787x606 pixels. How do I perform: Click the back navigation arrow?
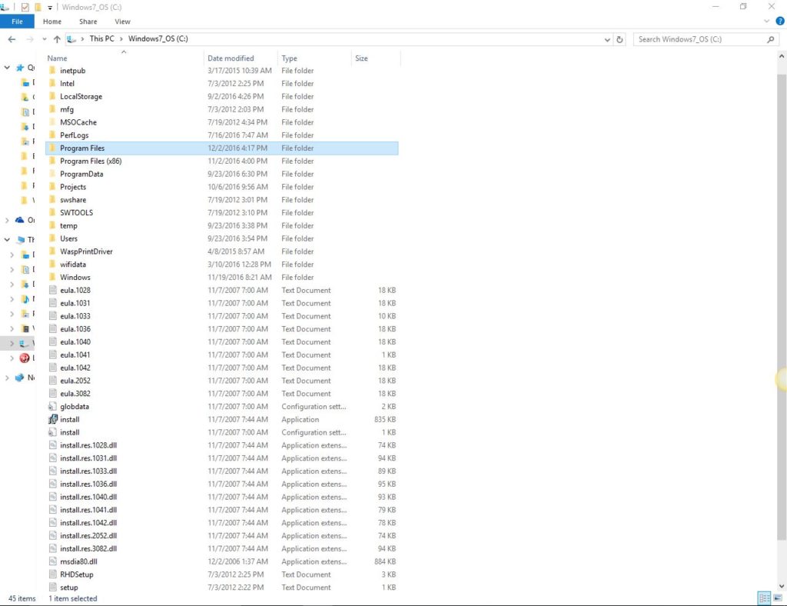coord(12,39)
